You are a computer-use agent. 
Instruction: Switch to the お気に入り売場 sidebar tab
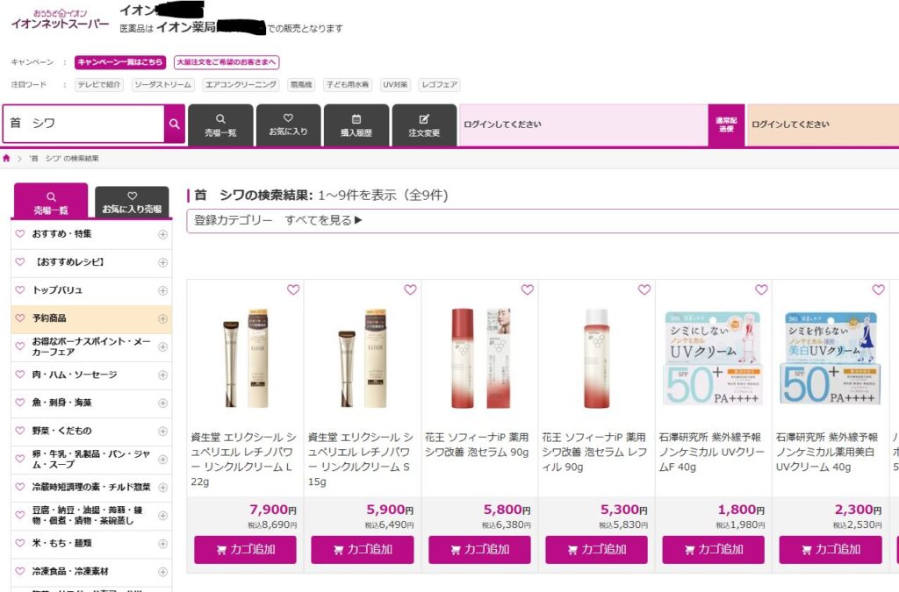[x=132, y=202]
